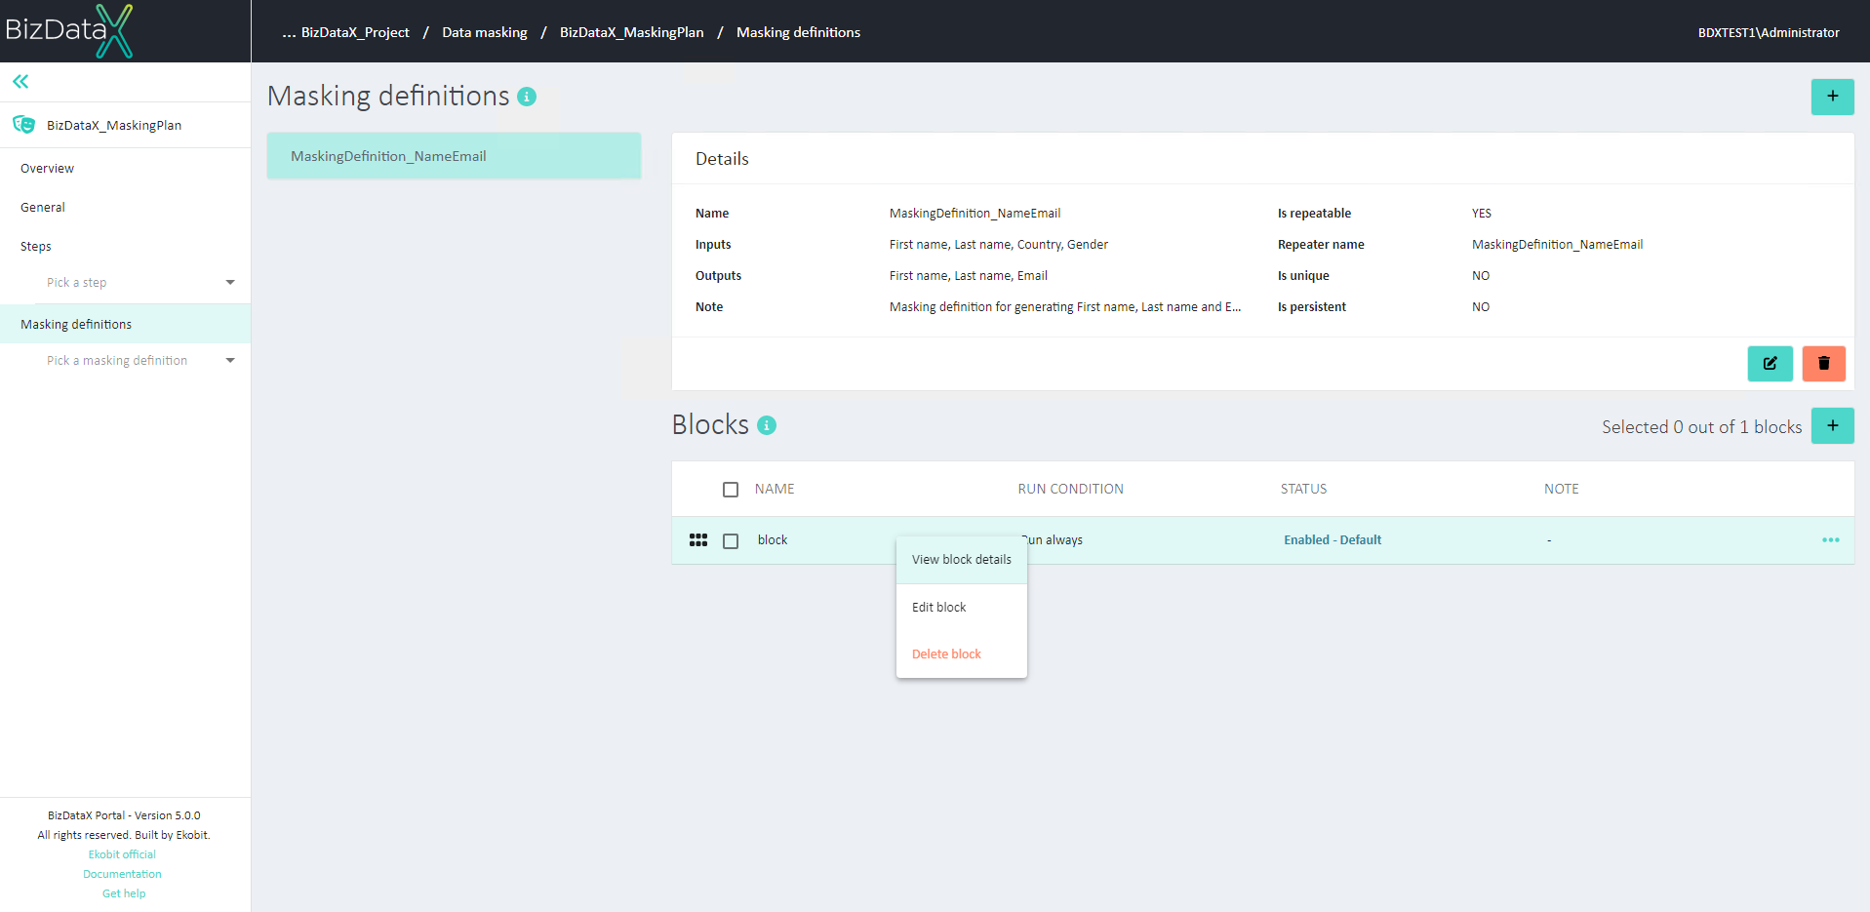
Task: Click the RUN CONDITION column header
Action: pyautogui.click(x=1070, y=490)
